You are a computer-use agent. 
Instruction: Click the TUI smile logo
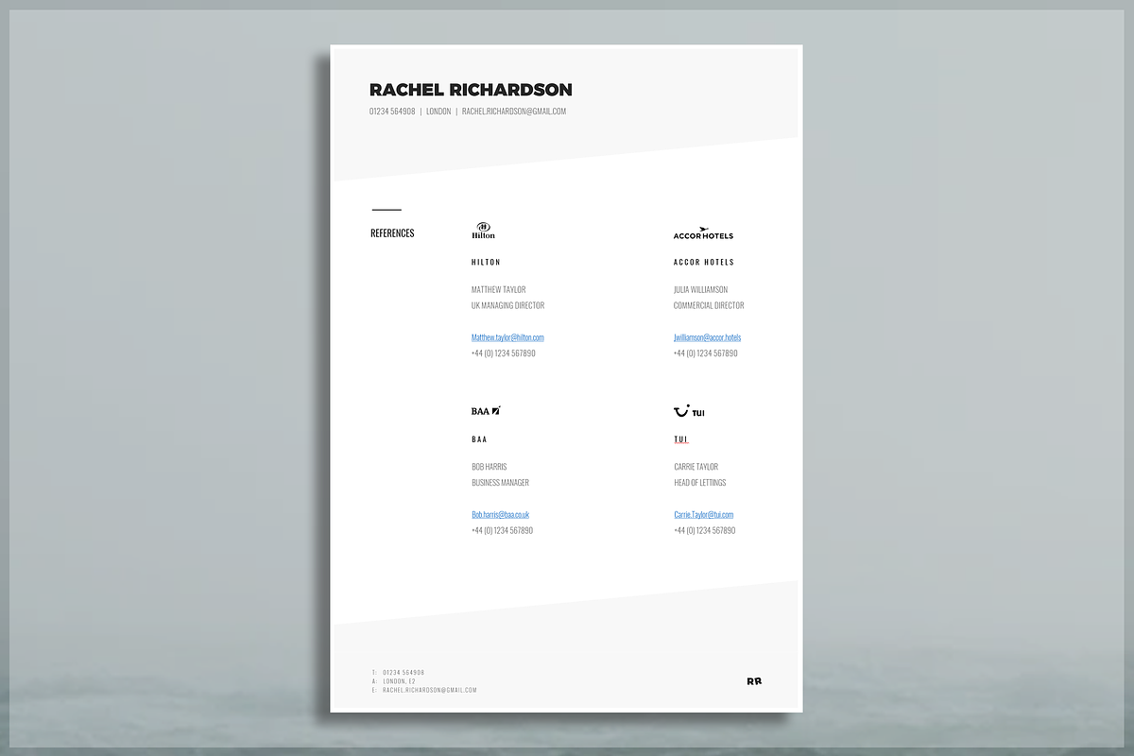coord(689,411)
